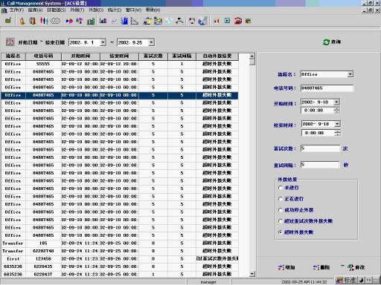Select the 成功停止外拨 radio button
This screenshot has width=381, height=285.
click(x=281, y=210)
